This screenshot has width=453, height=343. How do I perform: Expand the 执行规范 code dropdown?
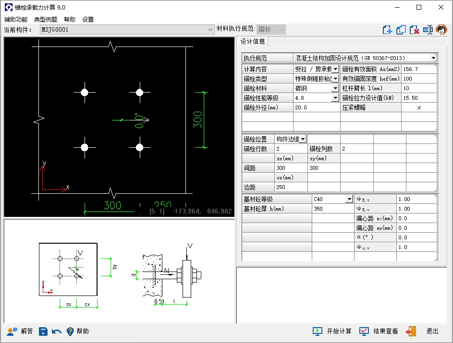click(x=433, y=58)
